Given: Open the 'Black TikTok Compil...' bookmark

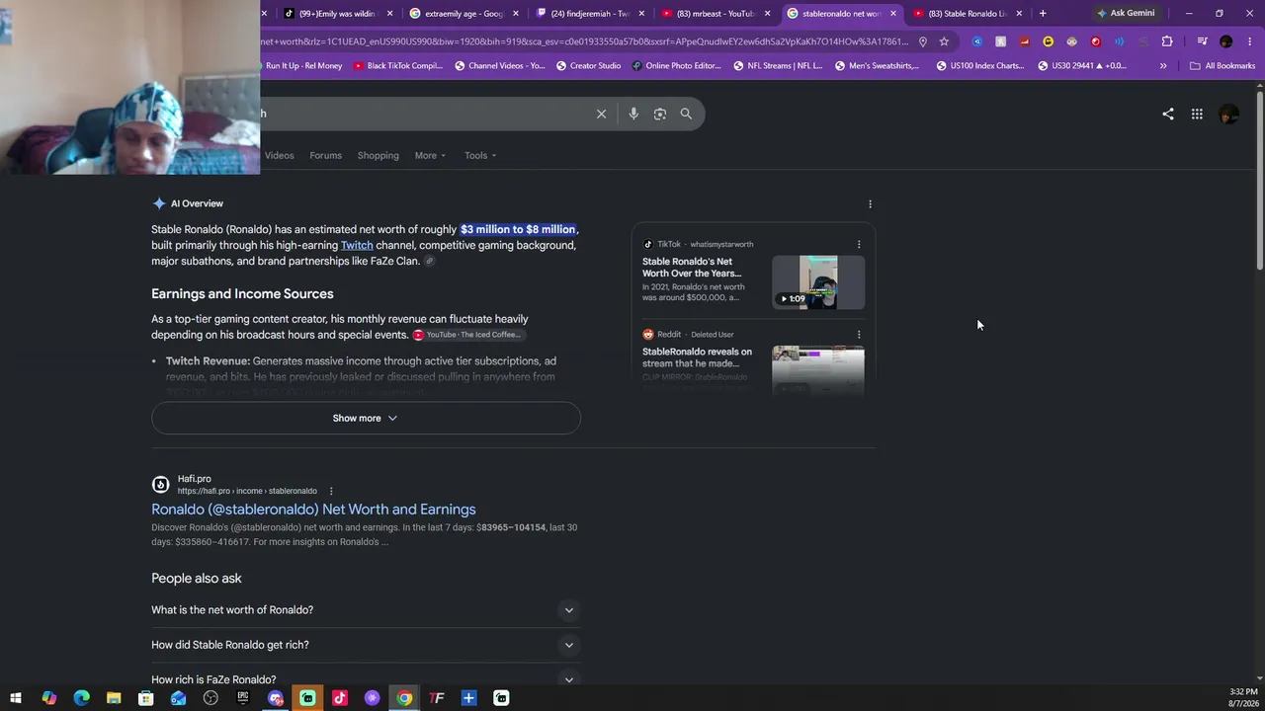Looking at the screenshot, I should coord(396,66).
